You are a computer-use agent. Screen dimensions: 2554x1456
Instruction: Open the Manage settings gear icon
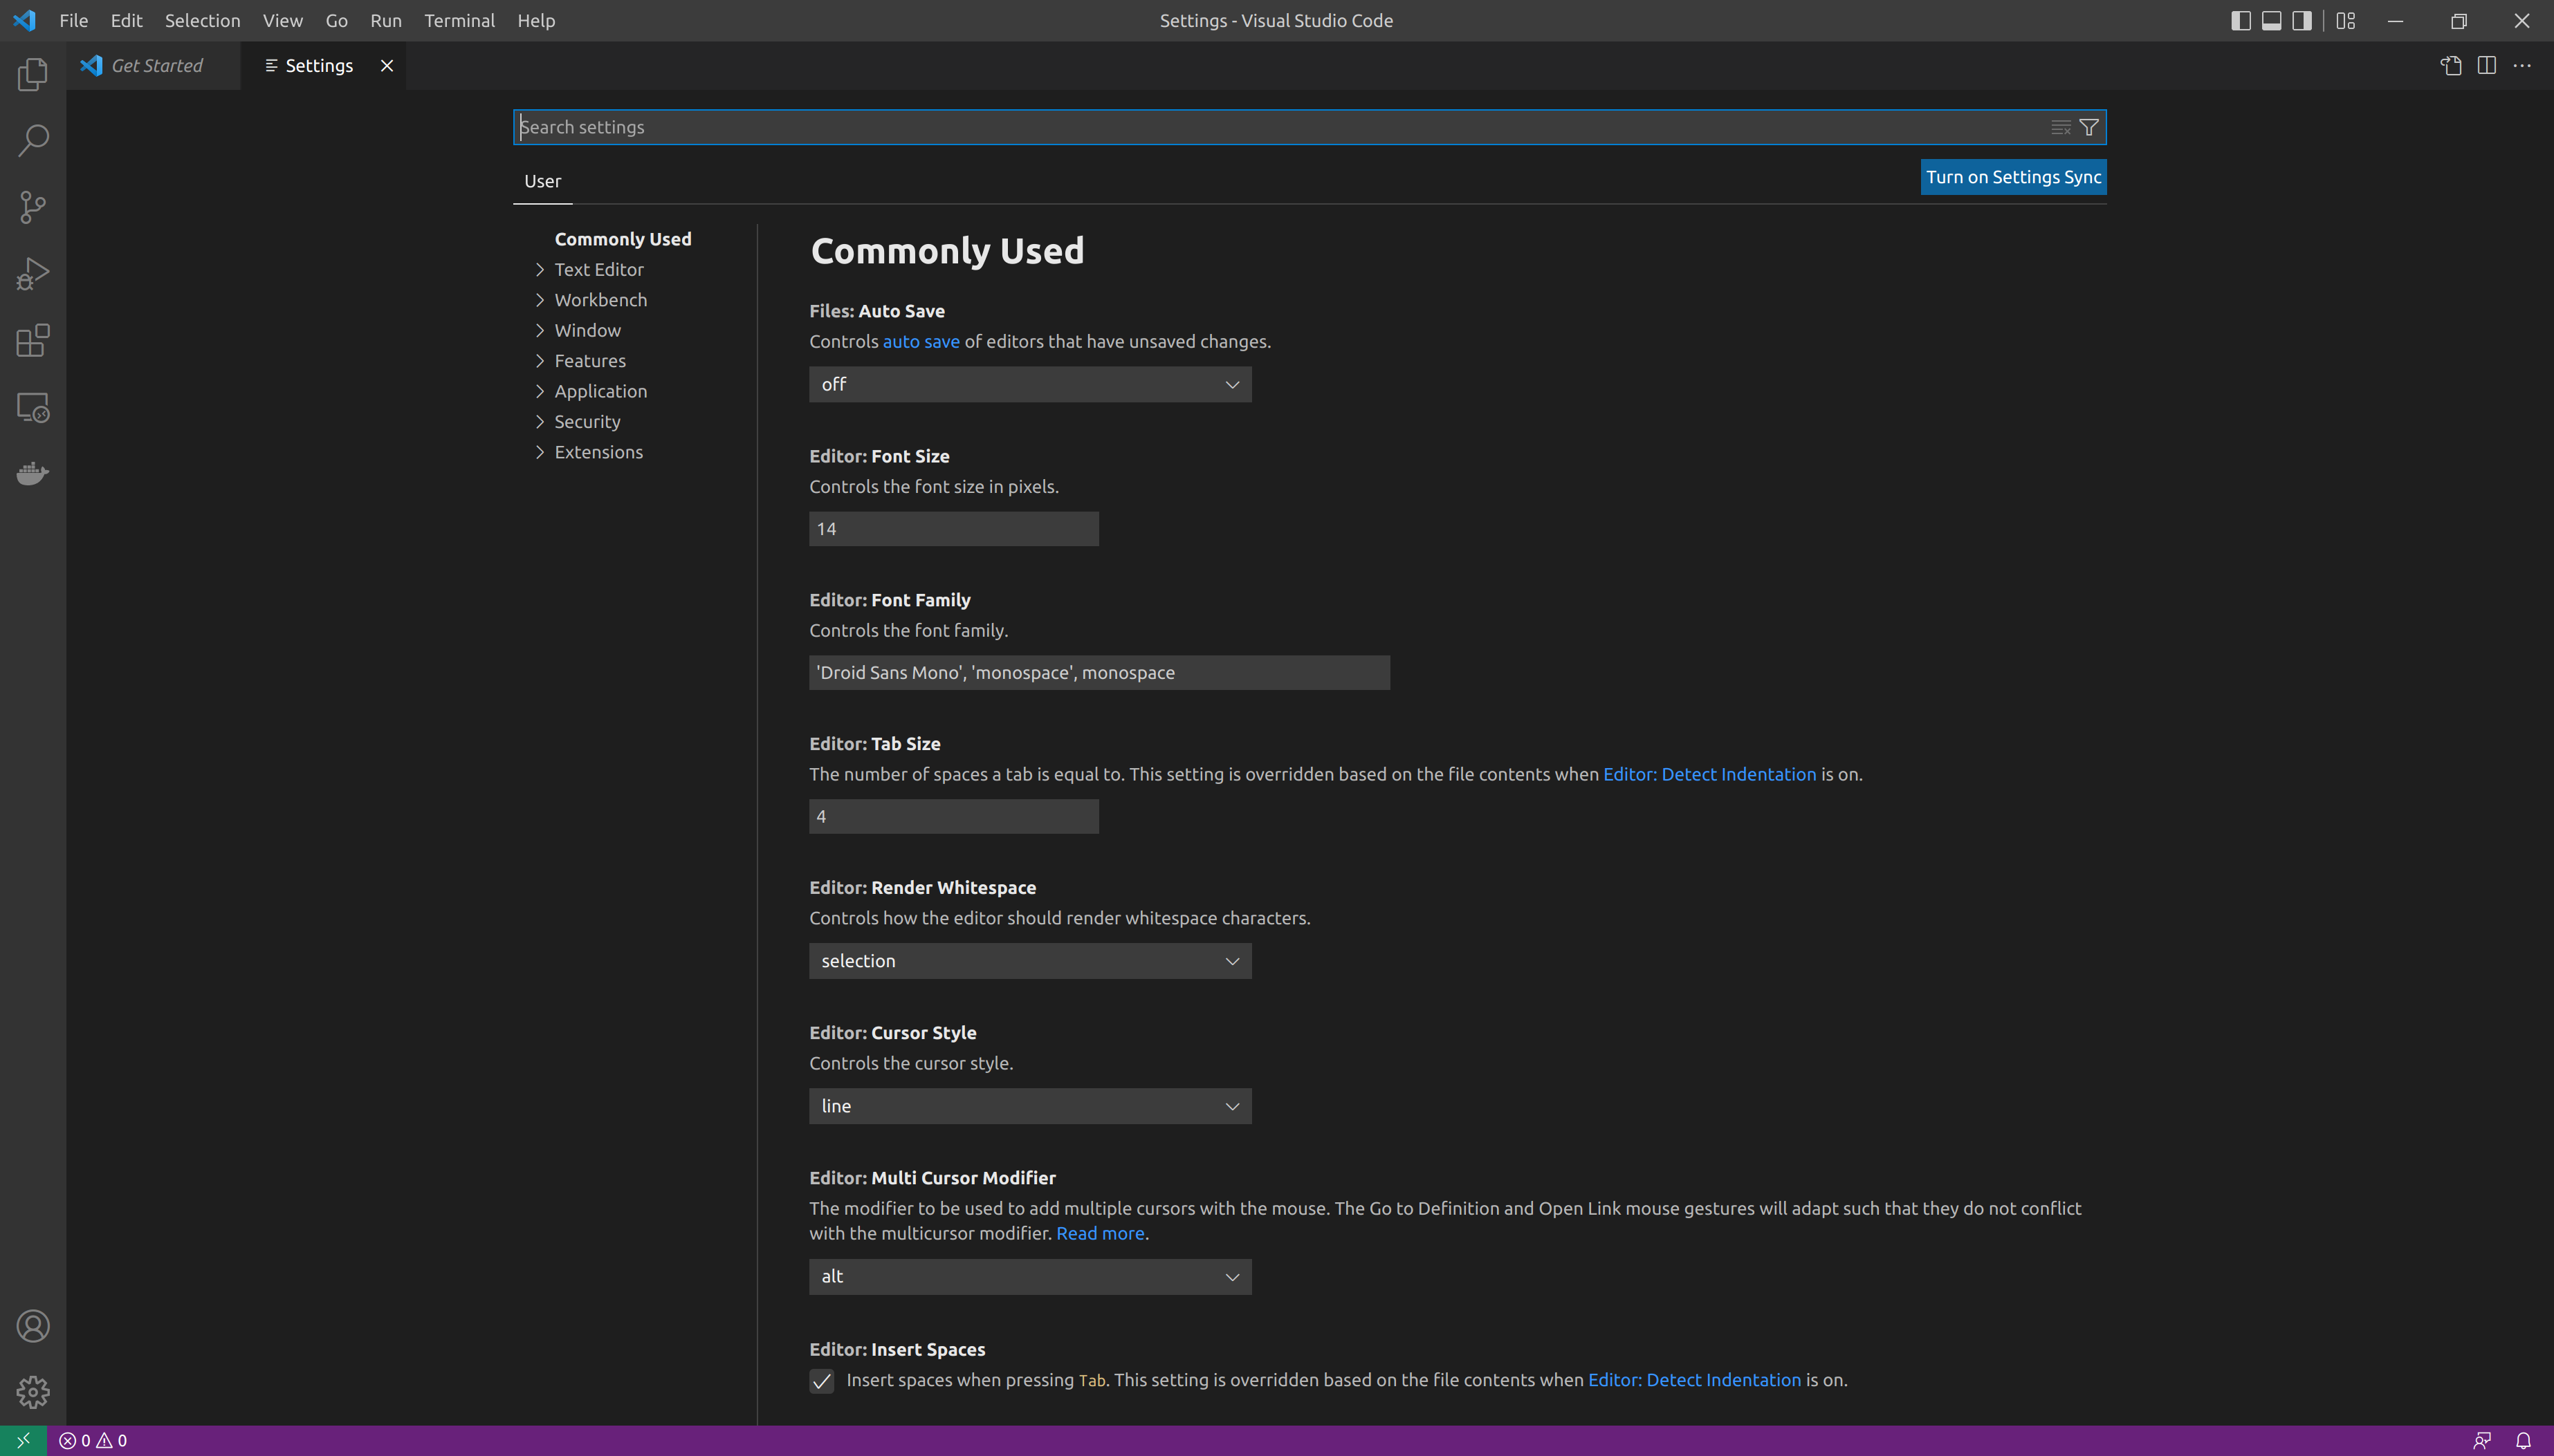tap(32, 1393)
